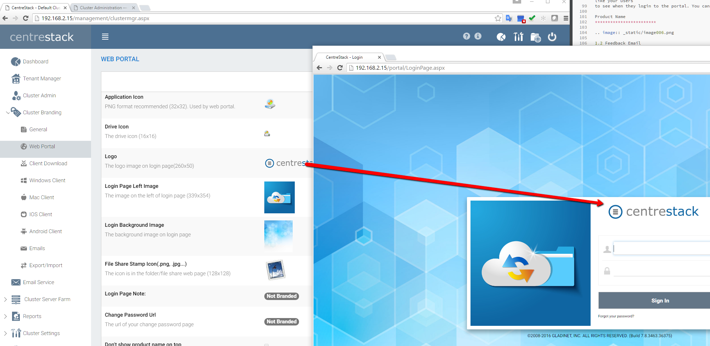The height and width of the screenshot is (346, 710).
Task: Click the WEB PORTAL page heading
Action: pos(120,59)
